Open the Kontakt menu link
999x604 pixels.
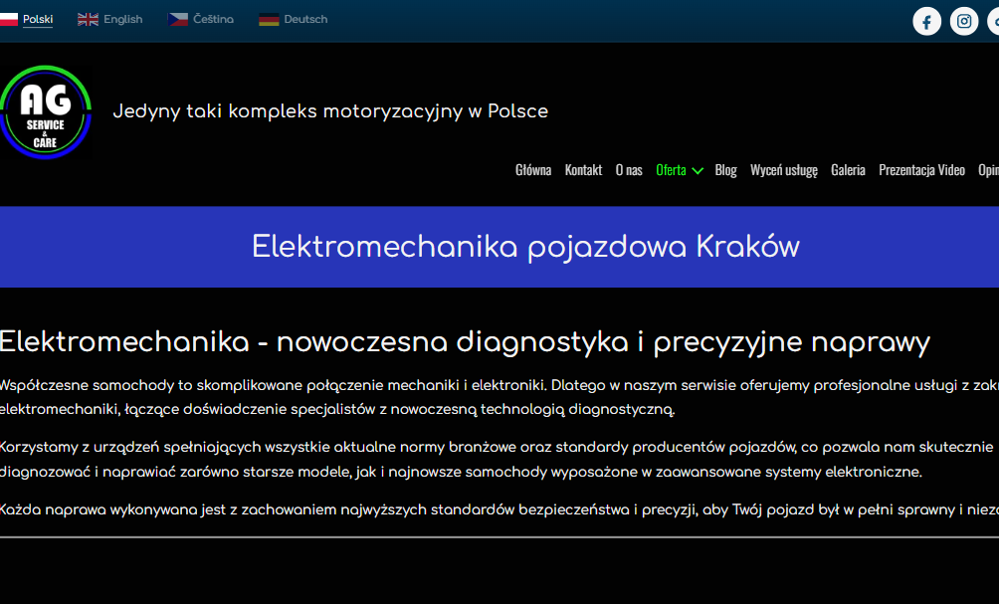coord(583,170)
